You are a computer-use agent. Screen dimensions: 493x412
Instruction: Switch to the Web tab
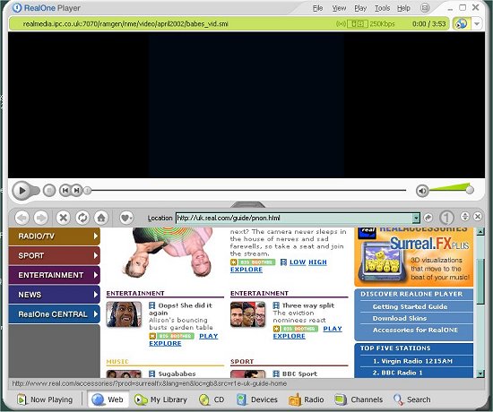tap(108, 399)
